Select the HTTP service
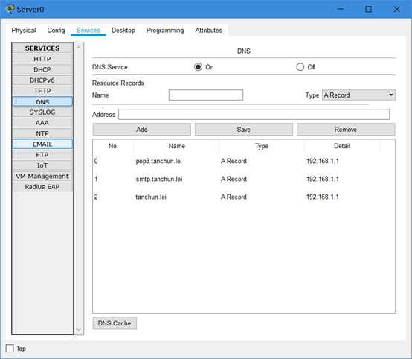The height and width of the screenshot is (359, 412). pos(42,59)
